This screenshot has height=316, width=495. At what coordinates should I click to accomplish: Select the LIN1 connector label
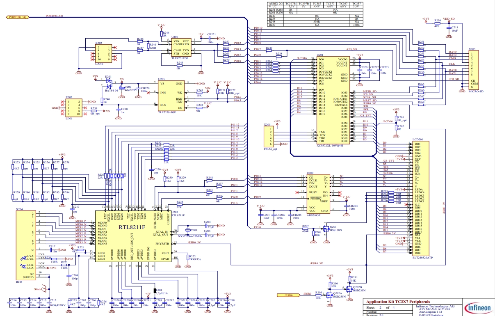click(69, 118)
